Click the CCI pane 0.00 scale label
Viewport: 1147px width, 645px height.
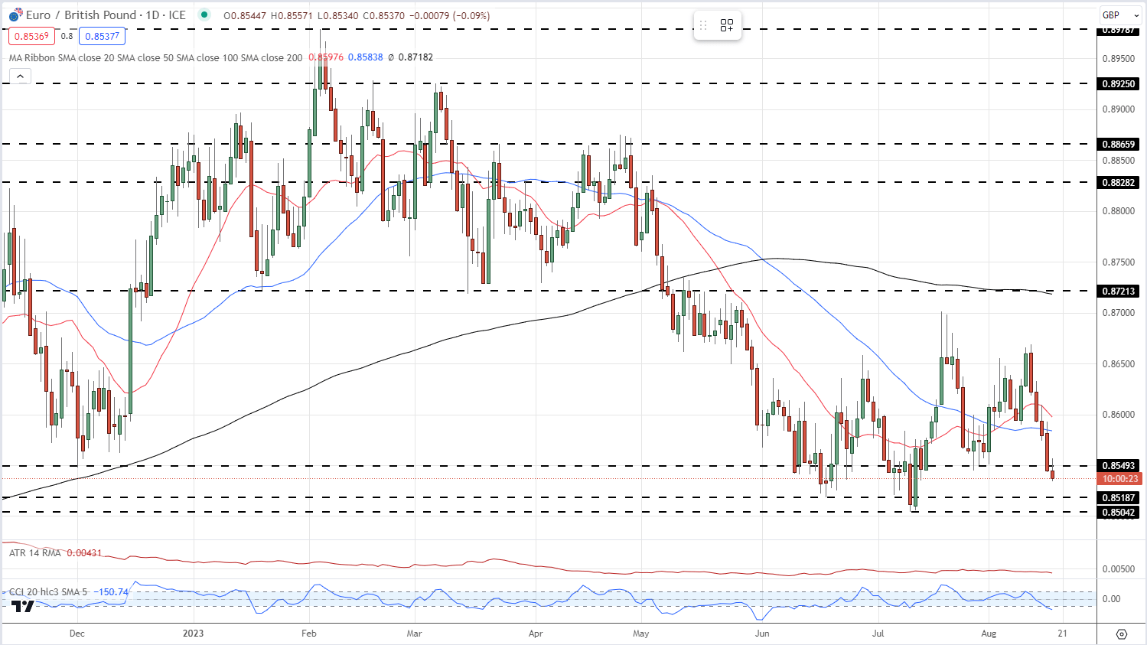coord(1111,599)
